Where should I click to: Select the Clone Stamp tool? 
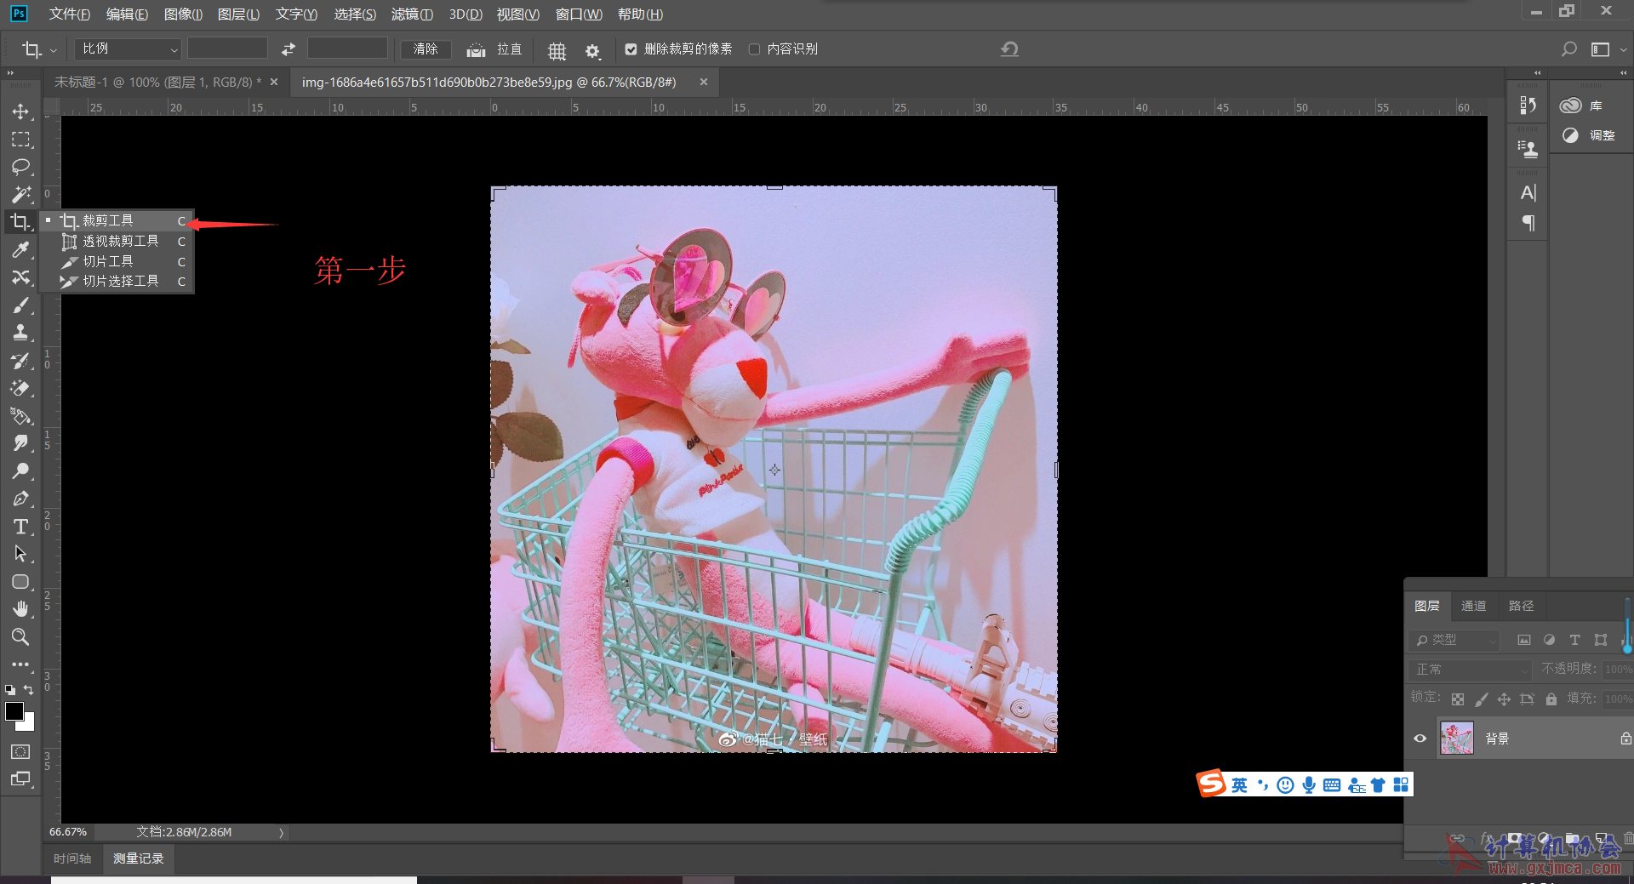click(x=20, y=333)
